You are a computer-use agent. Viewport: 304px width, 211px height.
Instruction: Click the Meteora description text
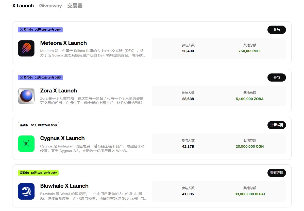pyautogui.click(x=92, y=53)
